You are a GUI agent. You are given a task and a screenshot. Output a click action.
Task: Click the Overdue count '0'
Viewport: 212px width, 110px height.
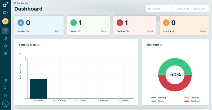[x=174, y=23]
